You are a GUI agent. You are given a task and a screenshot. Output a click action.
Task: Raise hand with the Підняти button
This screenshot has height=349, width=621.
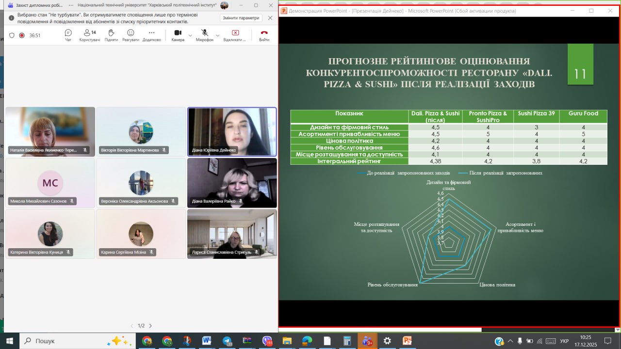click(x=111, y=34)
